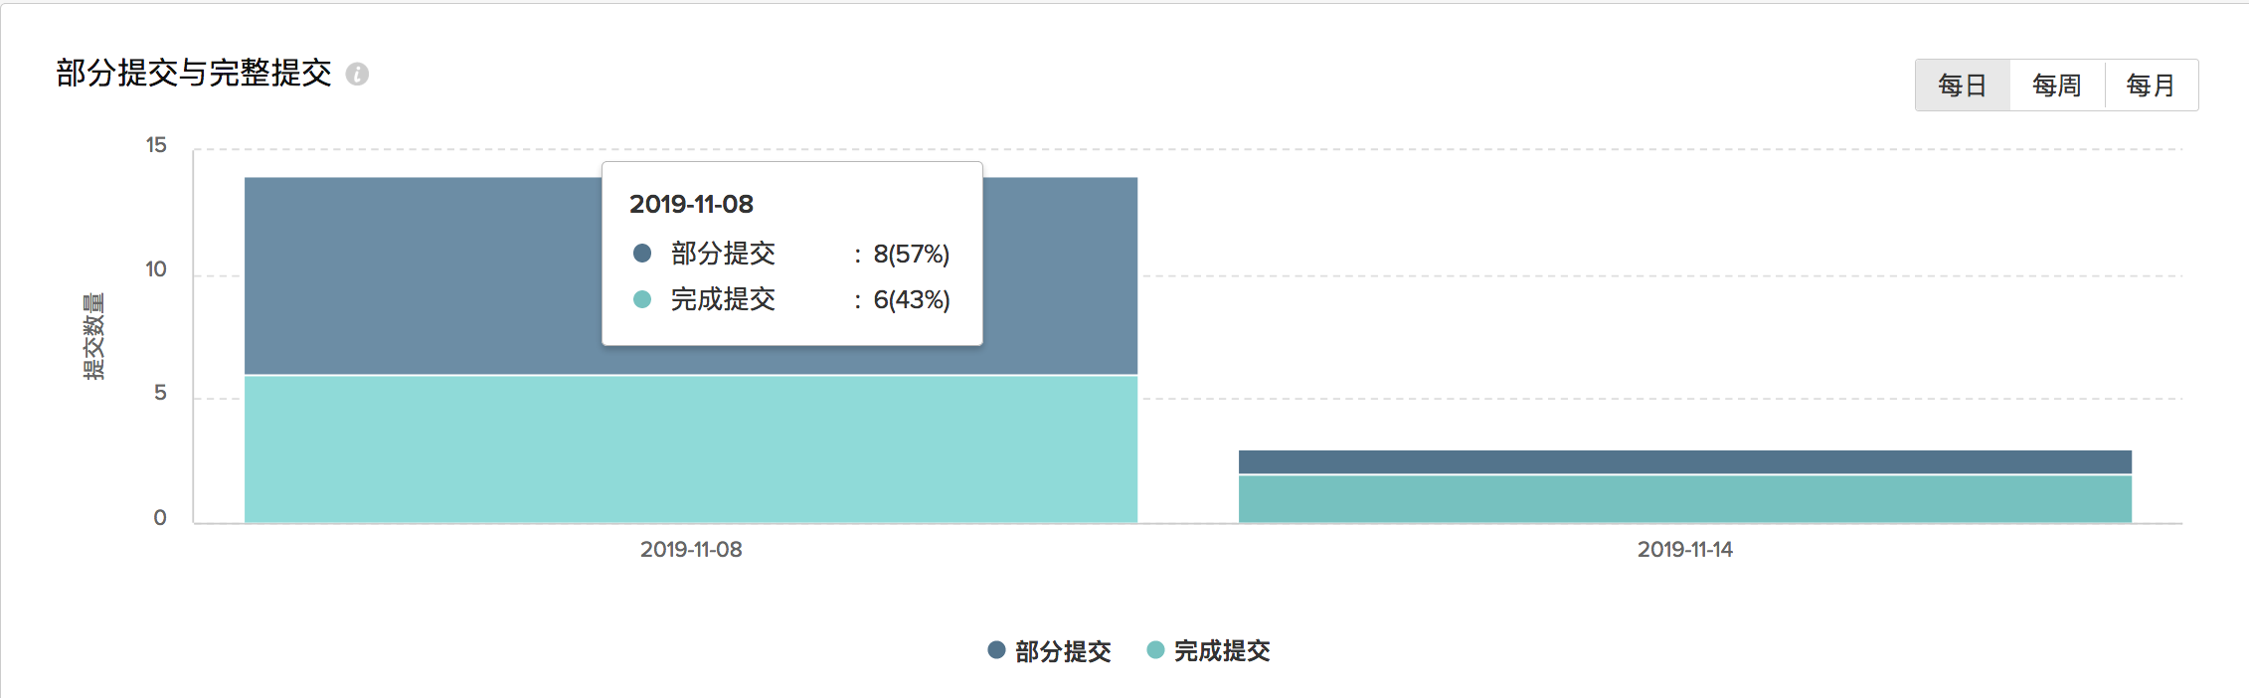Screen dimensions: 2249x698
Task: Click the 2019-11-14 x-axis label
Action: [x=1685, y=549]
